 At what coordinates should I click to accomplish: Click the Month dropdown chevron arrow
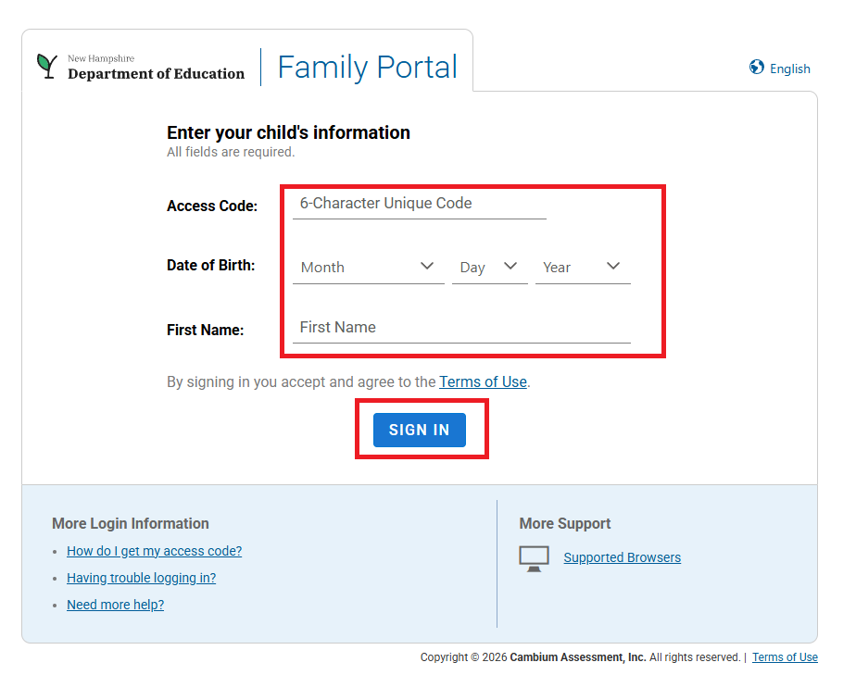427,267
